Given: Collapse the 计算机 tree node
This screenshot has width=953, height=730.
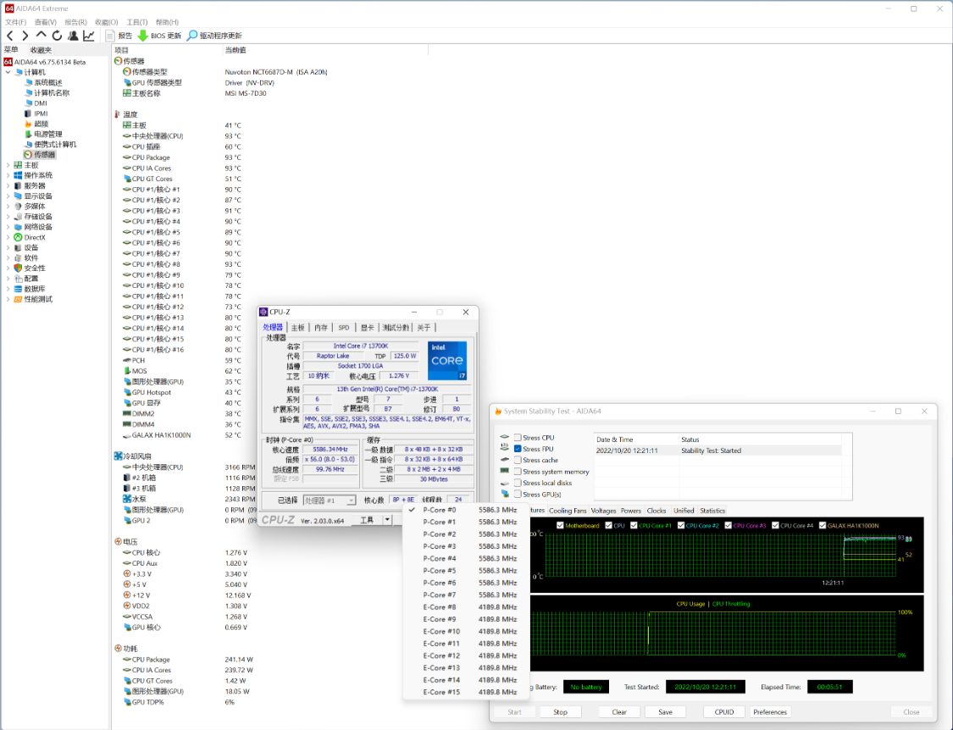Looking at the screenshot, I should (8, 73).
